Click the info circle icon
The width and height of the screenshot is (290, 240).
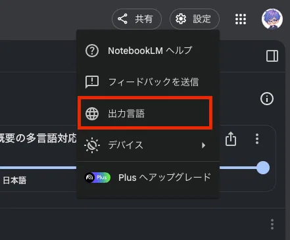coord(267,99)
